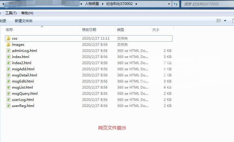
Task: Navigate to 人物明星 in the breadcrumb
Action: pos(92,4)
